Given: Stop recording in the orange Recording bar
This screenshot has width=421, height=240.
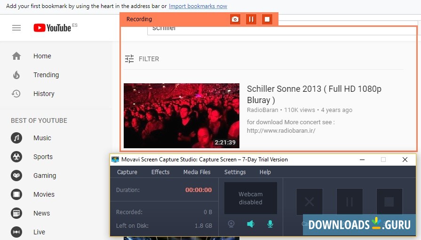Looking at the screenshot, I should click(267, 19).
